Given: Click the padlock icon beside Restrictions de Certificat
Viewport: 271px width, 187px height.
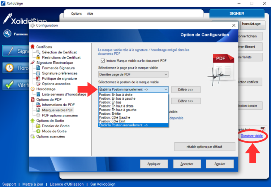Looking at the screenshot, I should pos(38,57).
